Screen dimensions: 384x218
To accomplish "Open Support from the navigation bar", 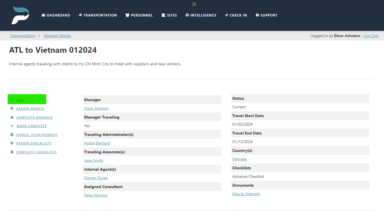I will pyautogui.click(x=266, y=15).
